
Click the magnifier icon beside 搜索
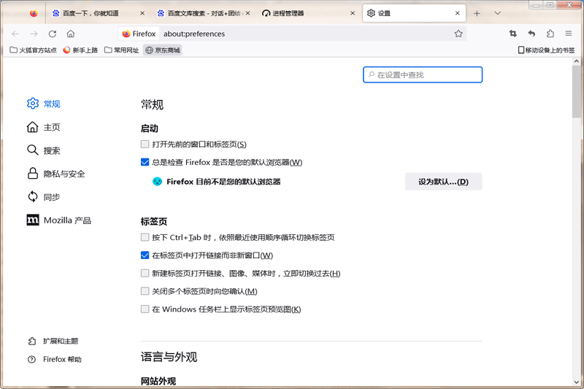(x=33, y=150)
